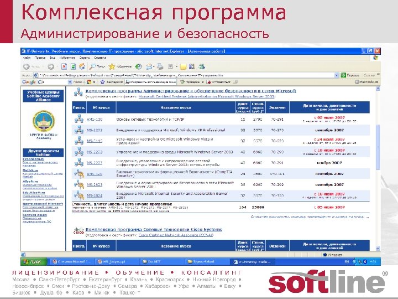Click total cost value 25686
398x299 pixels.
click(x=258, y=207)
